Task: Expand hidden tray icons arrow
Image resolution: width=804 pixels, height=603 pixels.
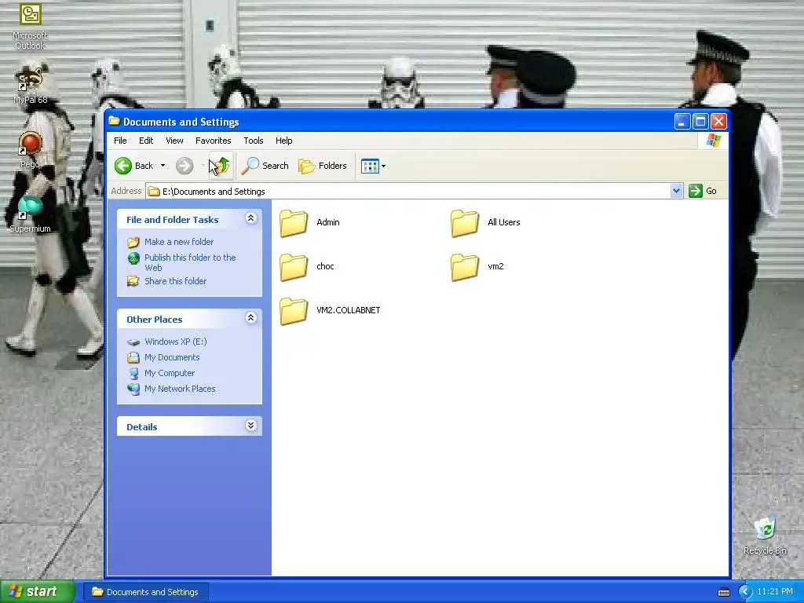Action: [x=745, y=592]
